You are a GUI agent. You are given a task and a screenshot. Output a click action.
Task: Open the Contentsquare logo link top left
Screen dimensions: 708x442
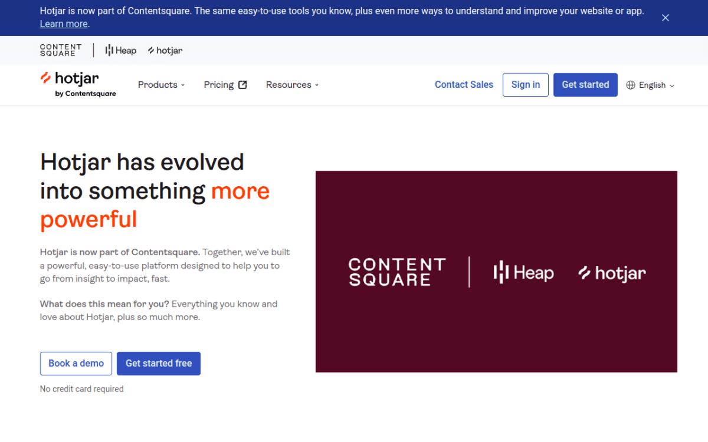tap(60, 50)
